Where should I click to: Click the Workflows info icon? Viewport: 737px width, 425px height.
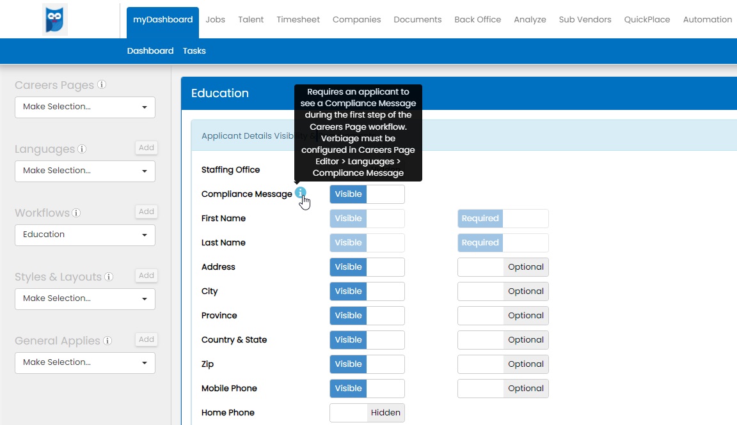(76, 213)
